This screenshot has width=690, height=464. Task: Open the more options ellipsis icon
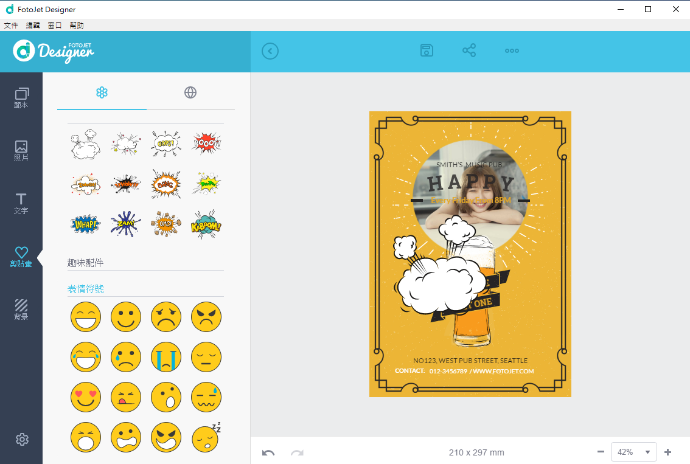point(512,50)
